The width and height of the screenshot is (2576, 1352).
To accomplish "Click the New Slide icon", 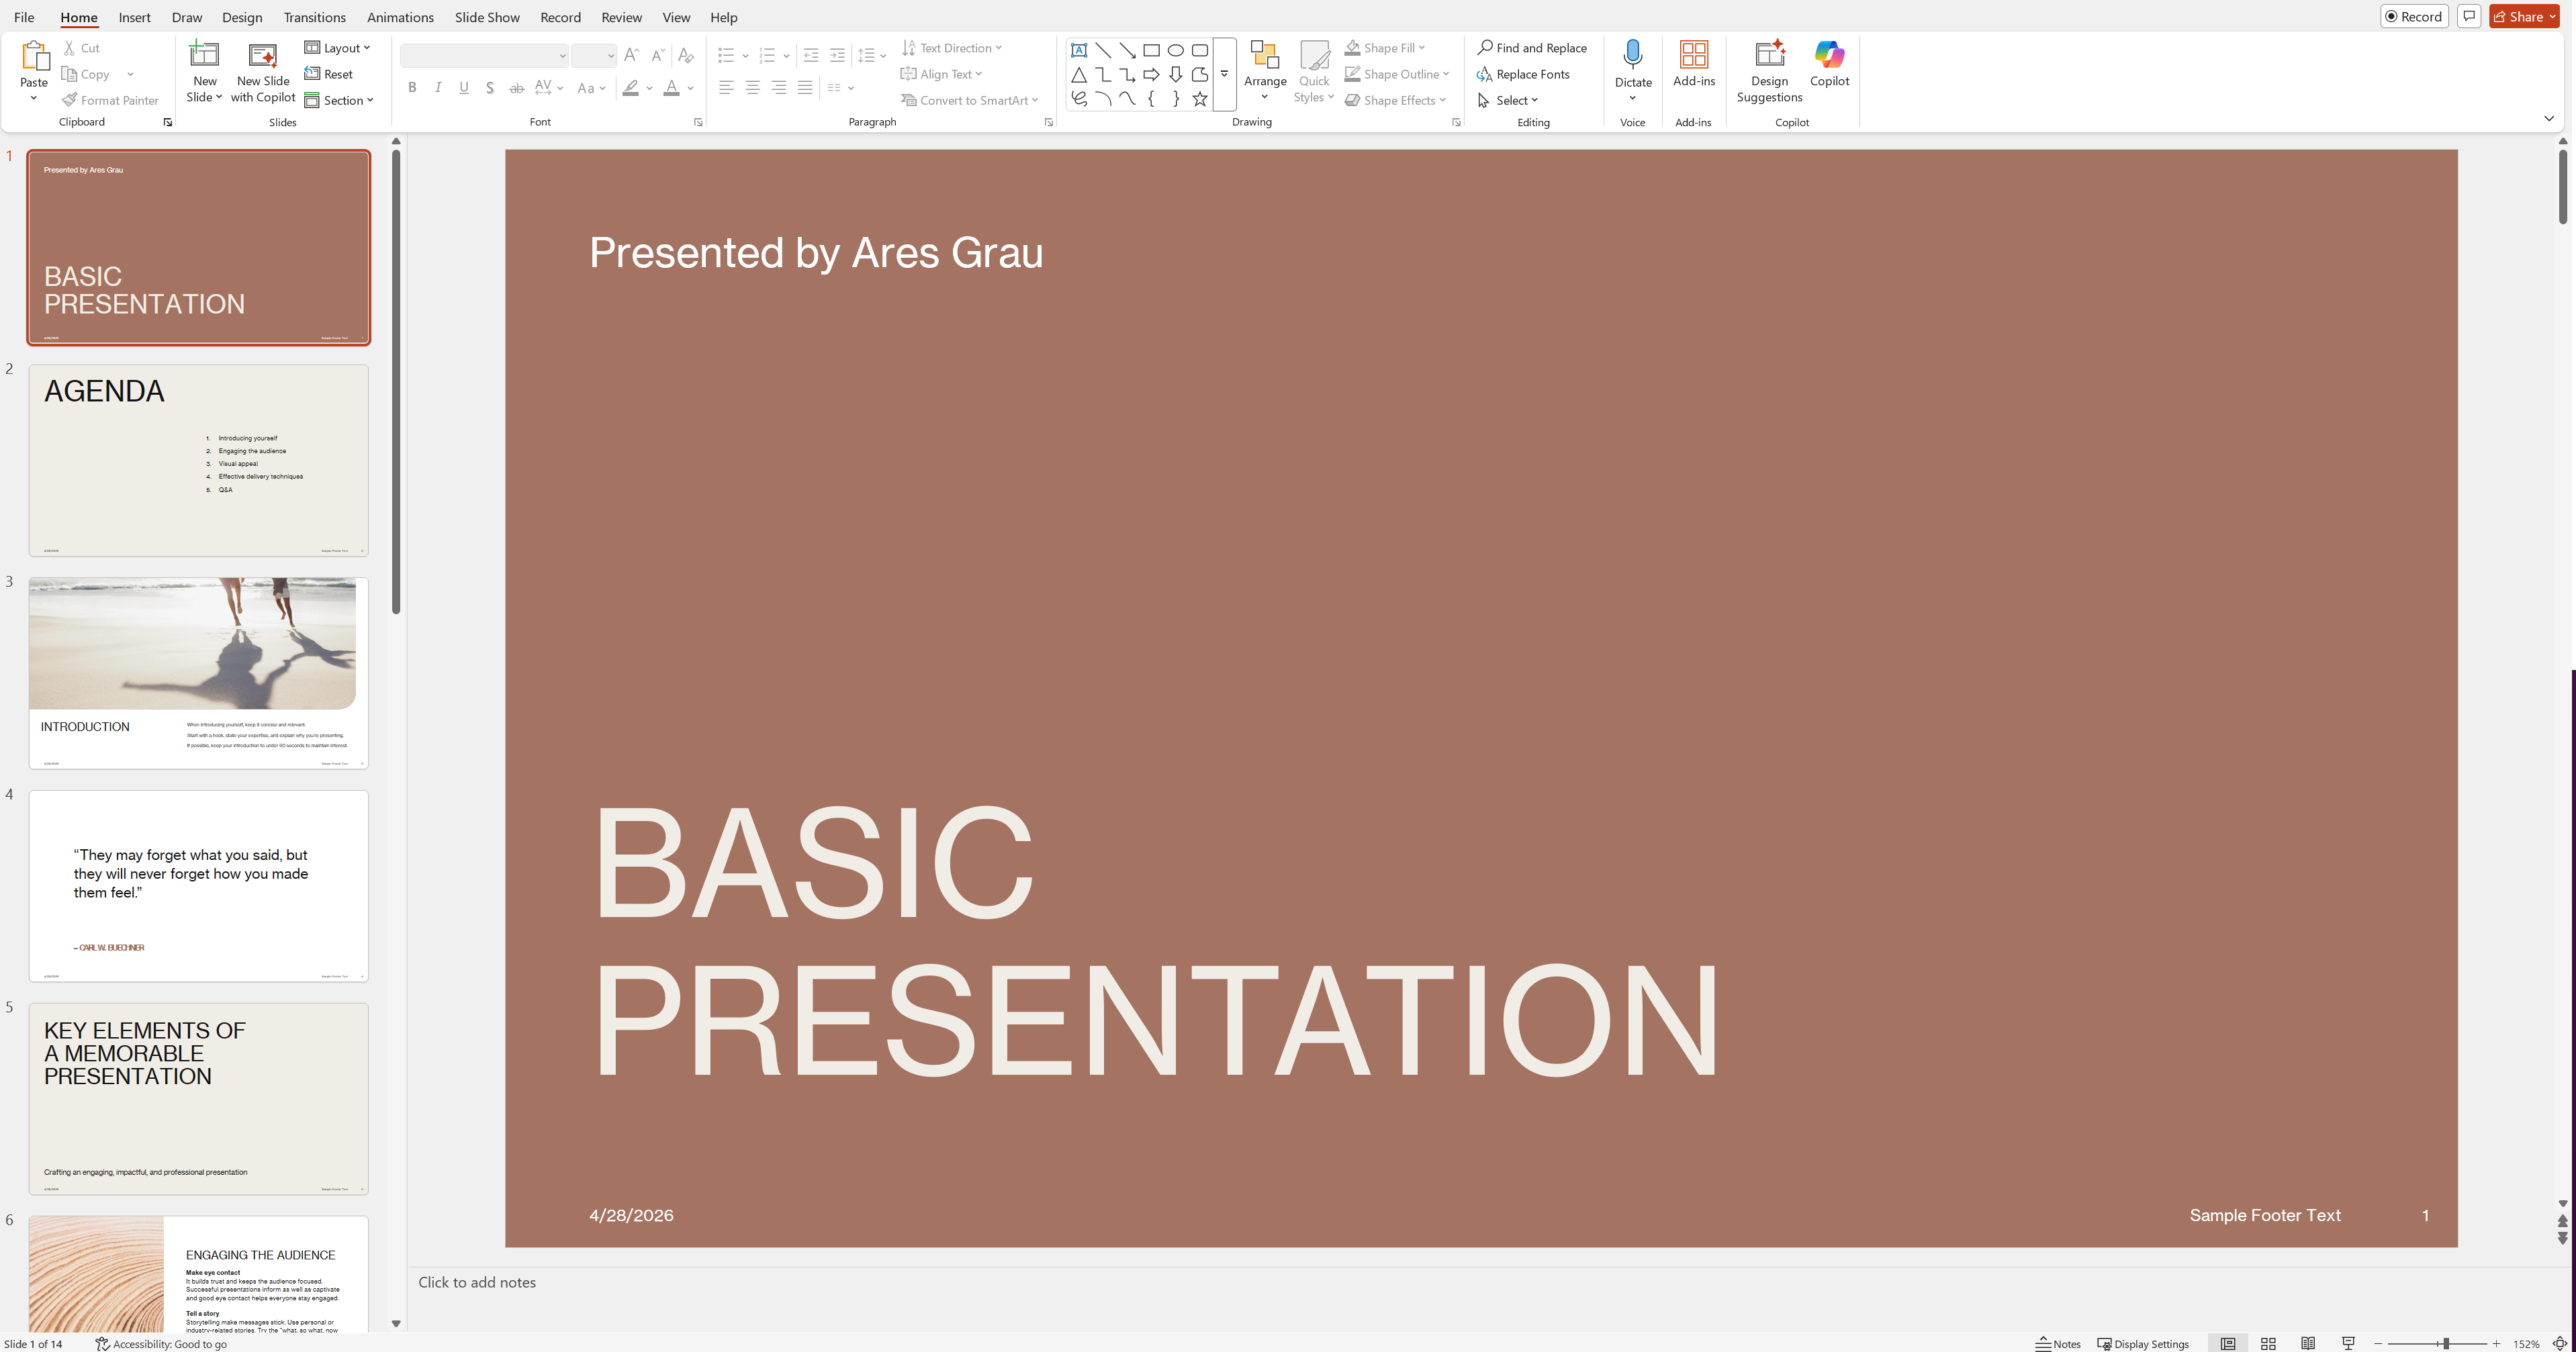I will (x=204, y=55).
